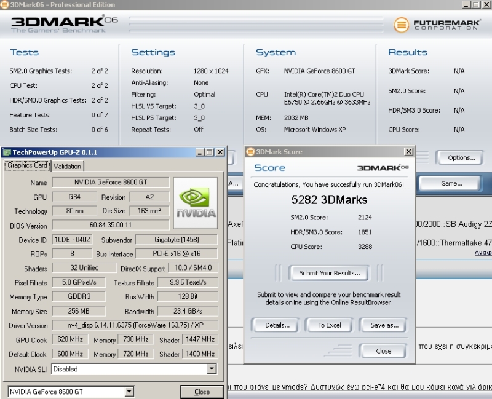Click the "Tests" section heading

(24, 52)
